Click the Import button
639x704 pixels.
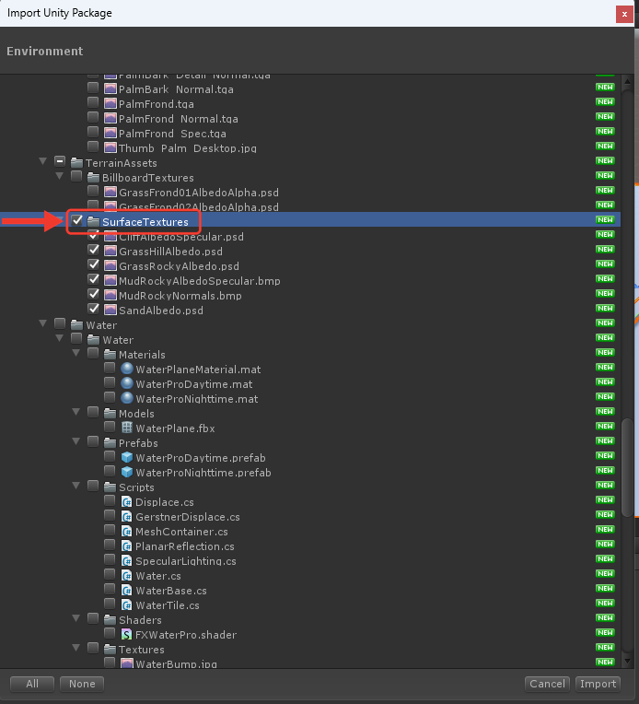coord(598,684)
